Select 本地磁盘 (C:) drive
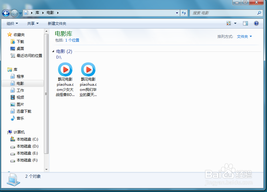This screenshot has height=192, width=267. (x=27, y=139)
